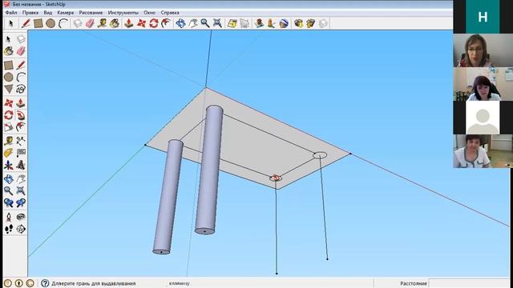Viewport: 513px width, 288px height.
Task: Select the Dimension tool in left palette
Action: (x=21, y=141)
